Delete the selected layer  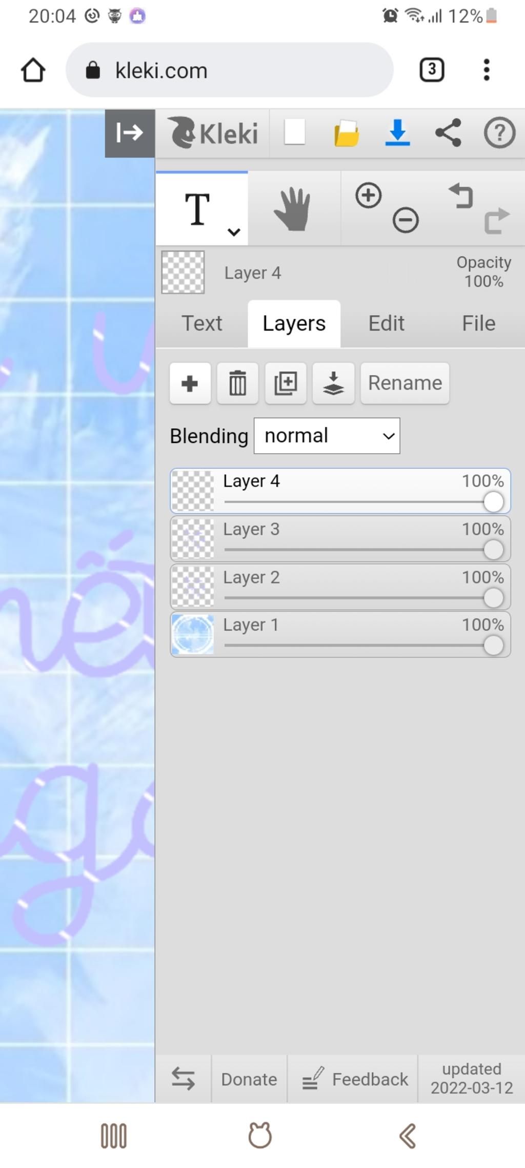tap(237, 383)
